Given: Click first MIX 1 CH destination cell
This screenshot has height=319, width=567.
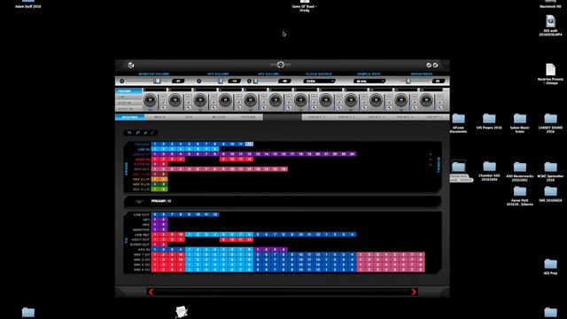Looking at the screenshot, I should tap(155, 254).
